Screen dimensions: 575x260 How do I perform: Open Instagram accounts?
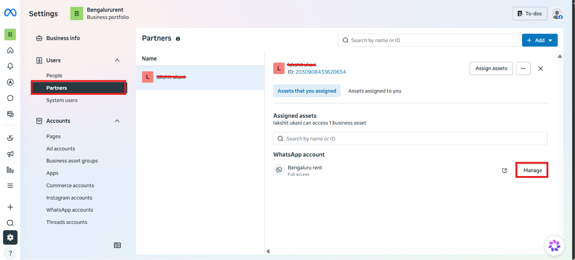tap(69, 198)
